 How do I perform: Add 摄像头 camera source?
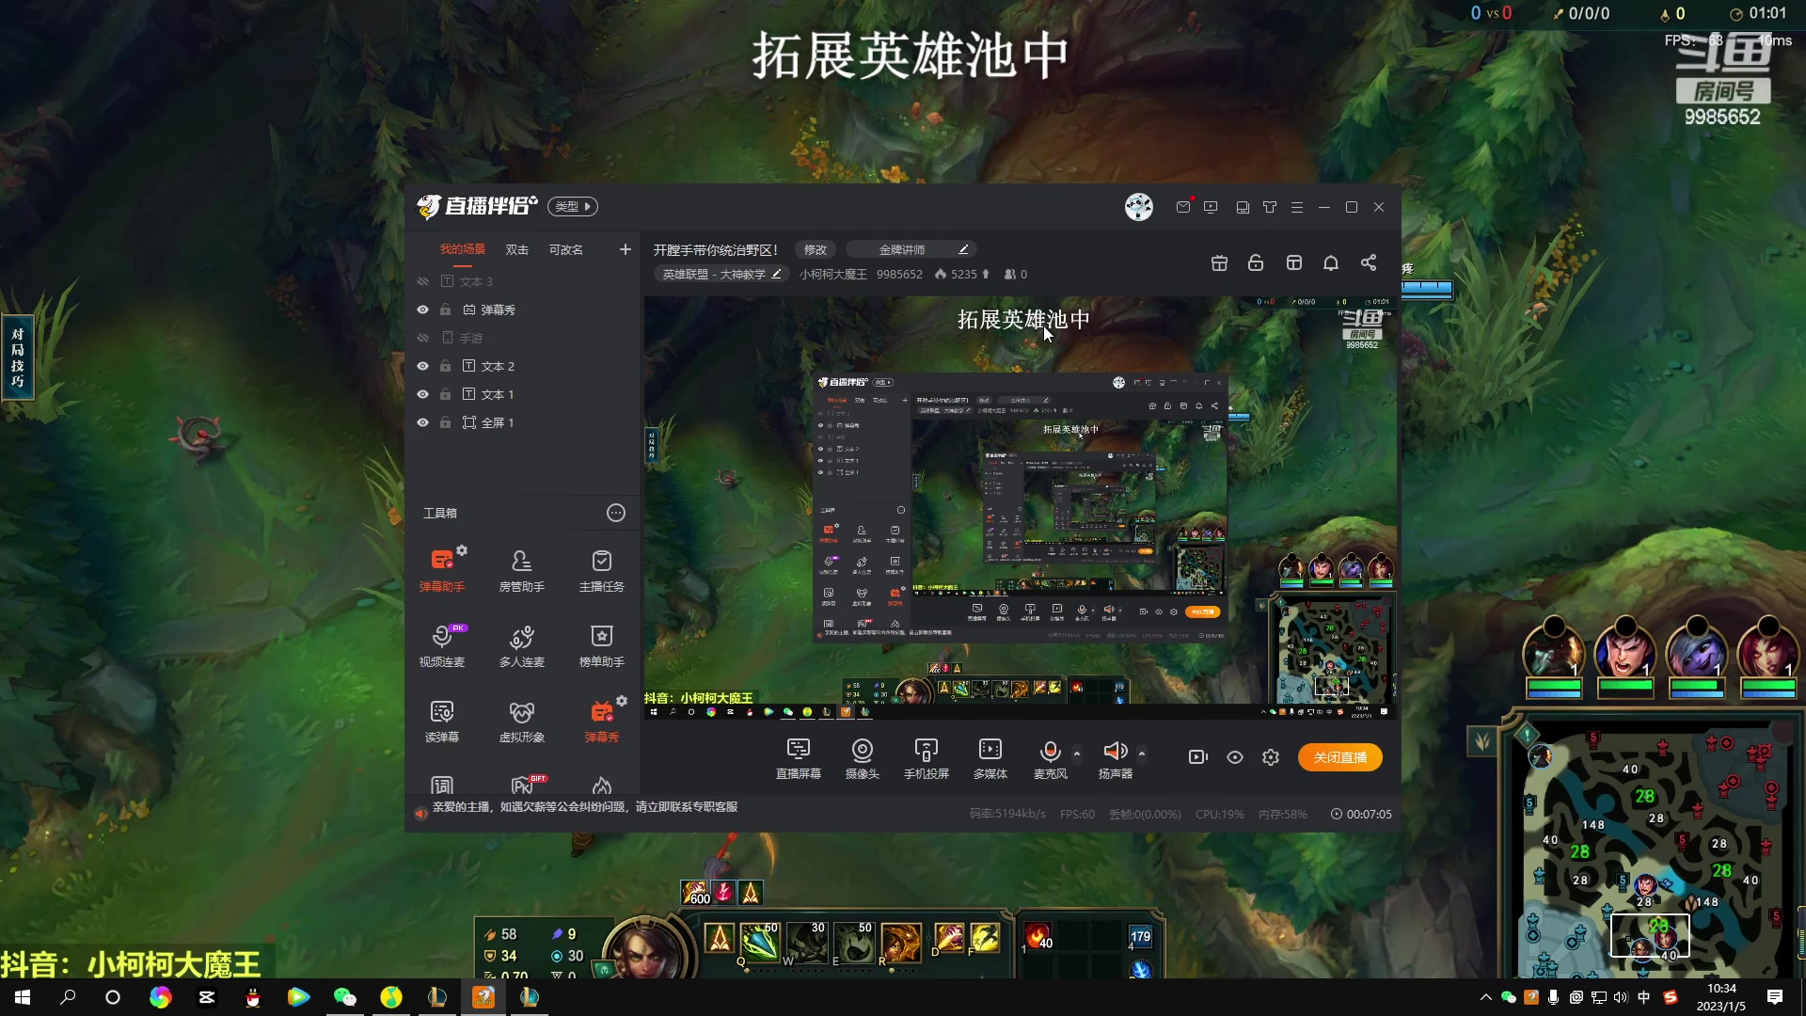point(862,758)
